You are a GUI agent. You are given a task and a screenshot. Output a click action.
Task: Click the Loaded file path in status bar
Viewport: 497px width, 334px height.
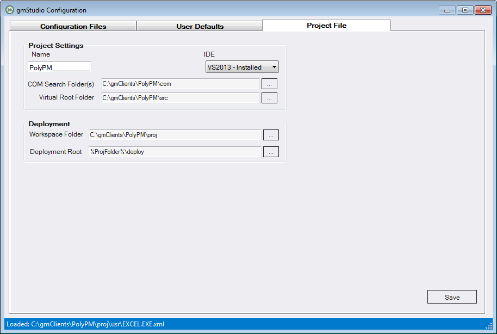pyautogui.click(x=85, y=324)
